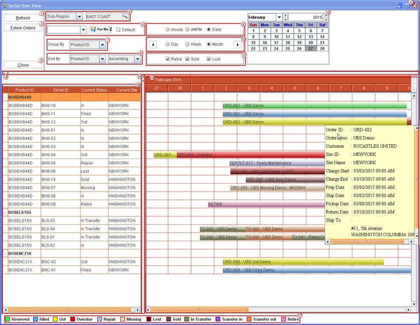
Task: Select day 27 in the calendar
Action: tap(310, 49)
